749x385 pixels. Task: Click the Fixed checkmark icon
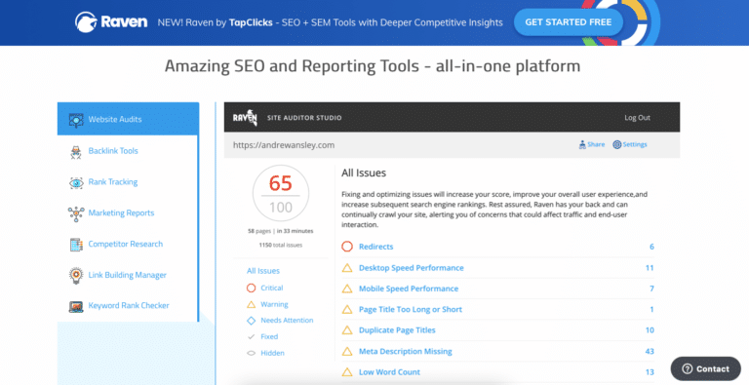point(252,337)
